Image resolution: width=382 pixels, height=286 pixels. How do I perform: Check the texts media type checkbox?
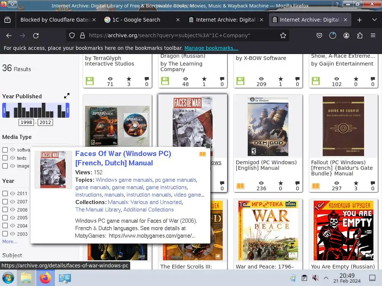point(5,158)
